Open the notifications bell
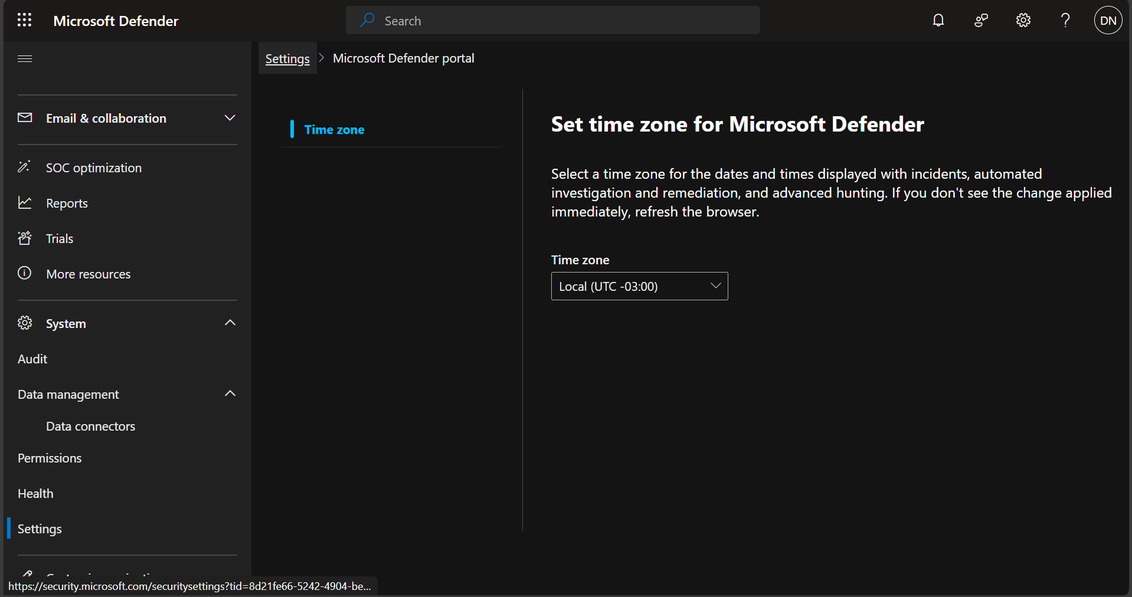 (x=938, y=20)
